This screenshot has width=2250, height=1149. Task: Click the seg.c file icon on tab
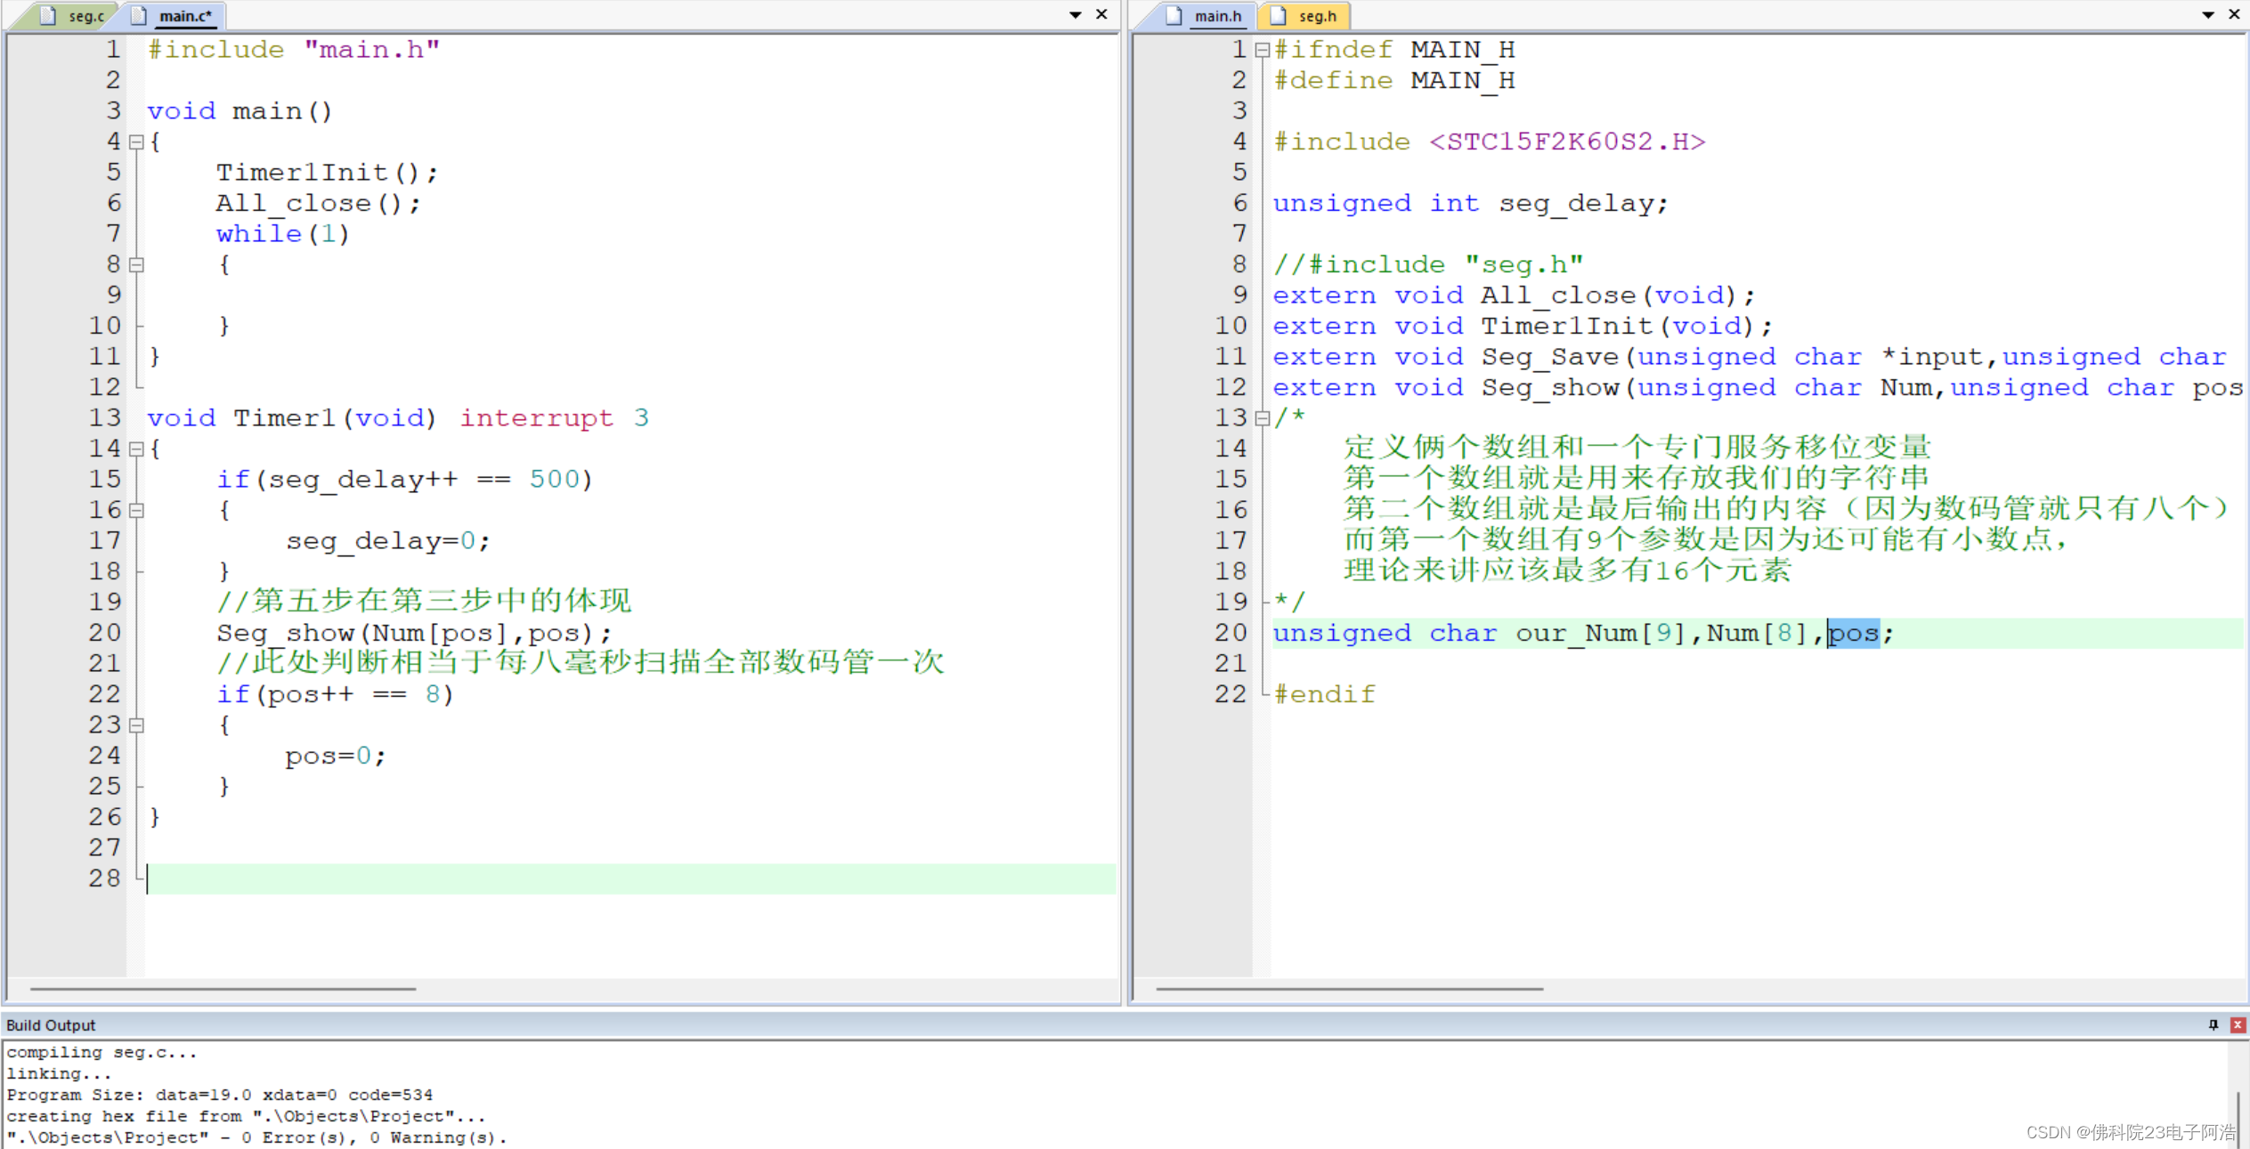(48, 15)
